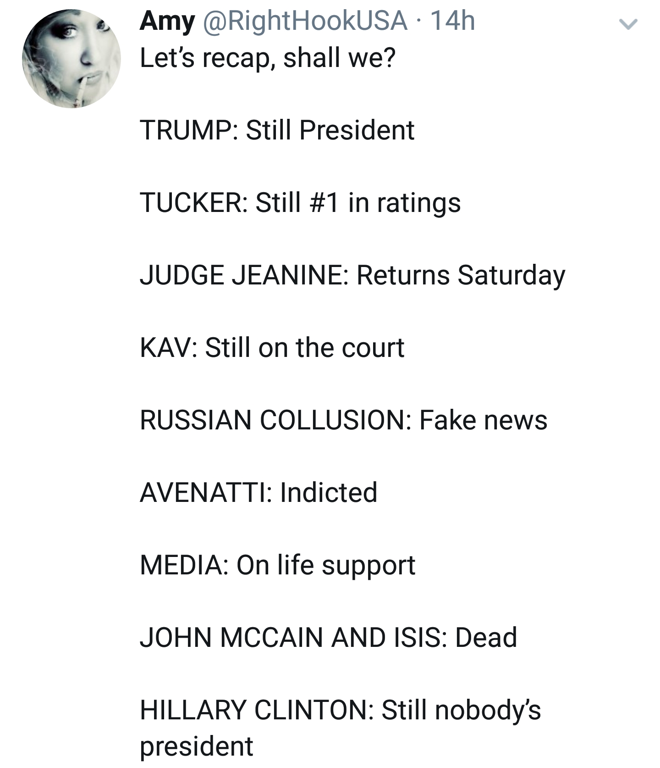Expand the tweet options chevron
The height and width of the screenshot is (768, 660).
(628, 24)
